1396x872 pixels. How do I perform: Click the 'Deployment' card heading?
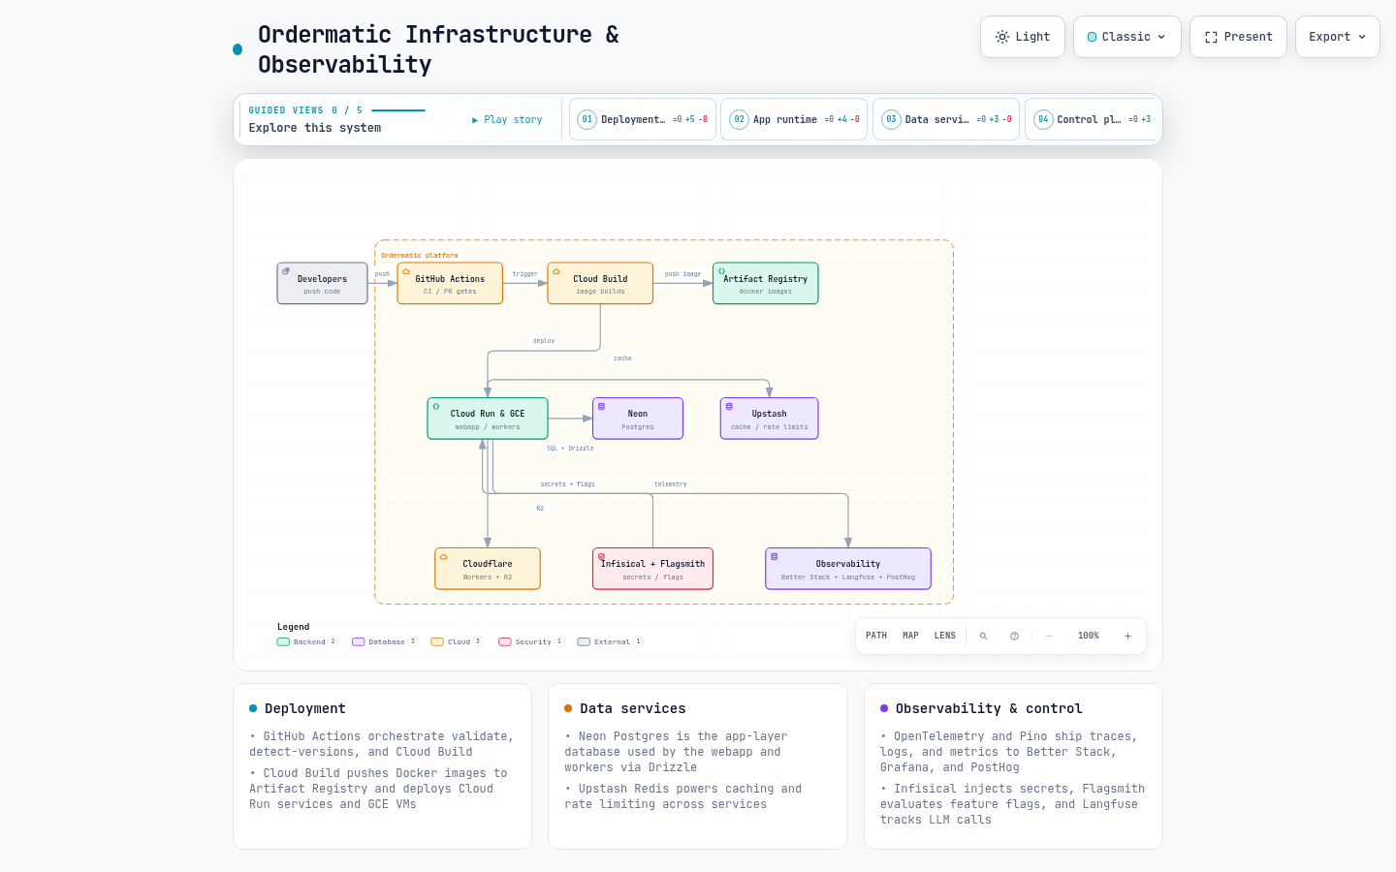[x=305, y=709]
